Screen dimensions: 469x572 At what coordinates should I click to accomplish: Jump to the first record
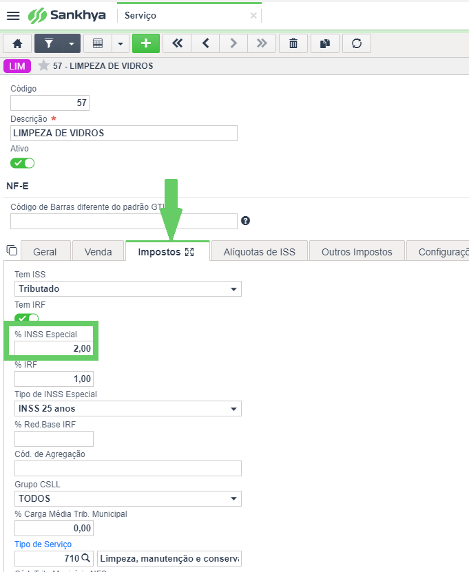(177, 44)
